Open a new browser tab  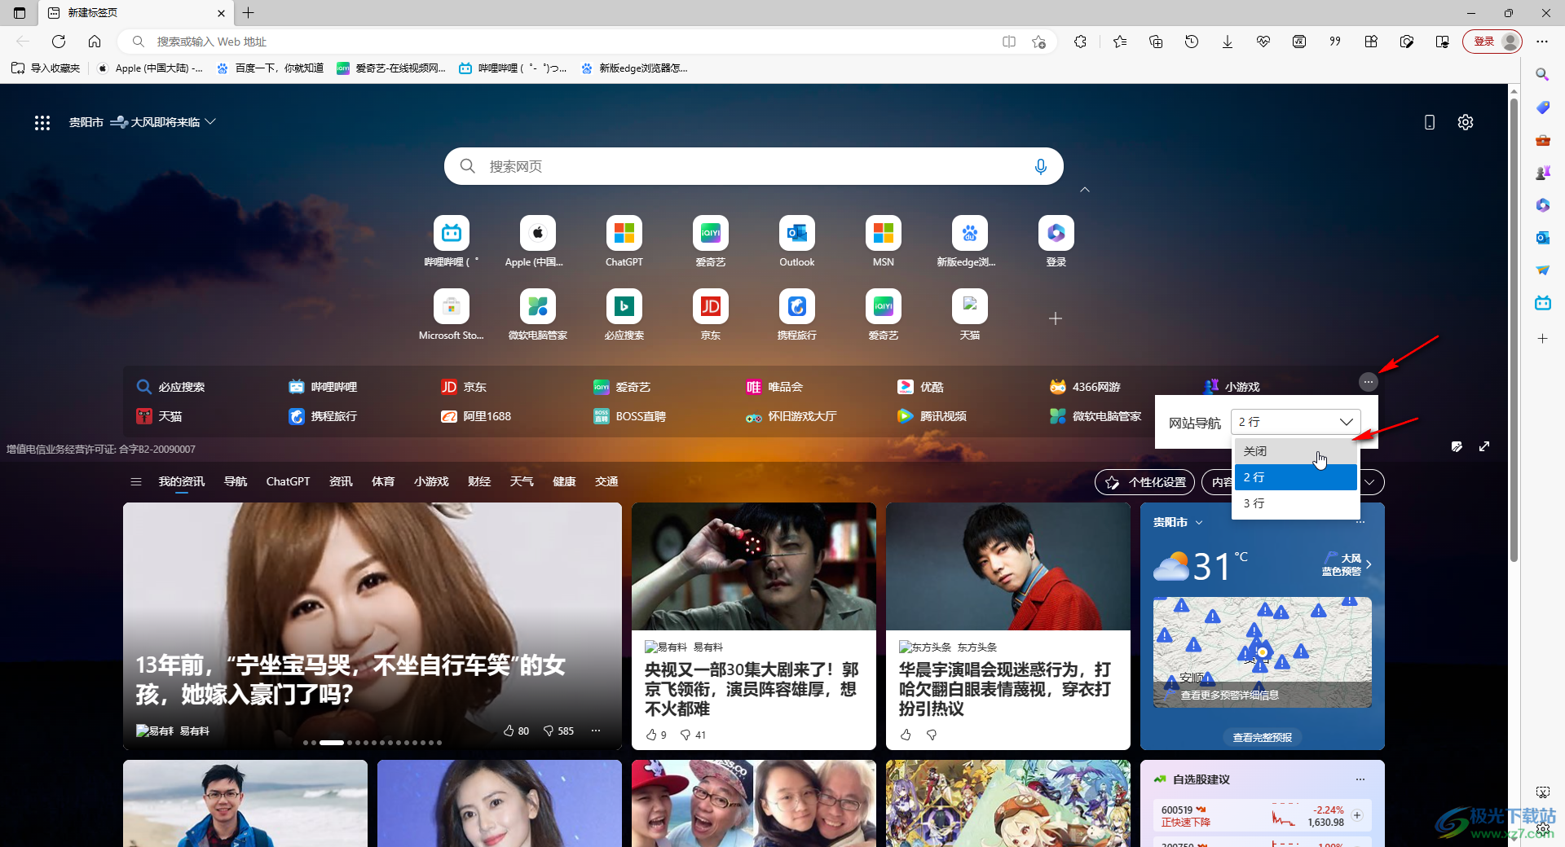point(249,13)
